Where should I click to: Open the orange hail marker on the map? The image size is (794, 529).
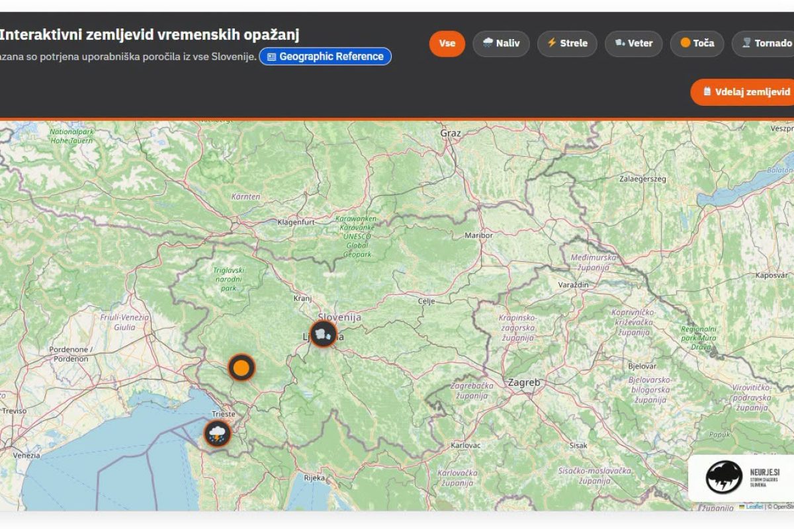coord(242,367)
